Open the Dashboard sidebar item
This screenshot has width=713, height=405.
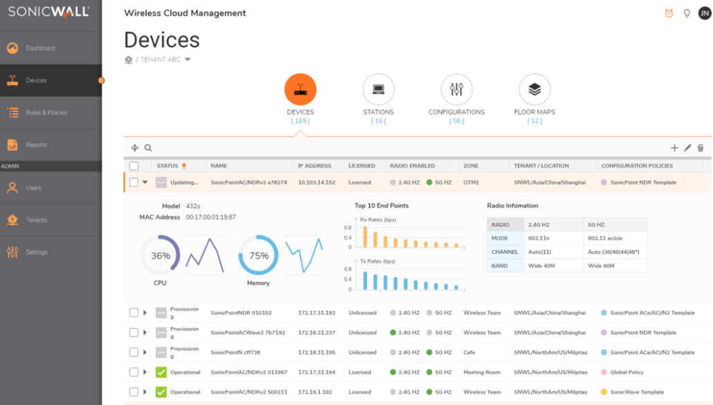(x=51, y=48)
